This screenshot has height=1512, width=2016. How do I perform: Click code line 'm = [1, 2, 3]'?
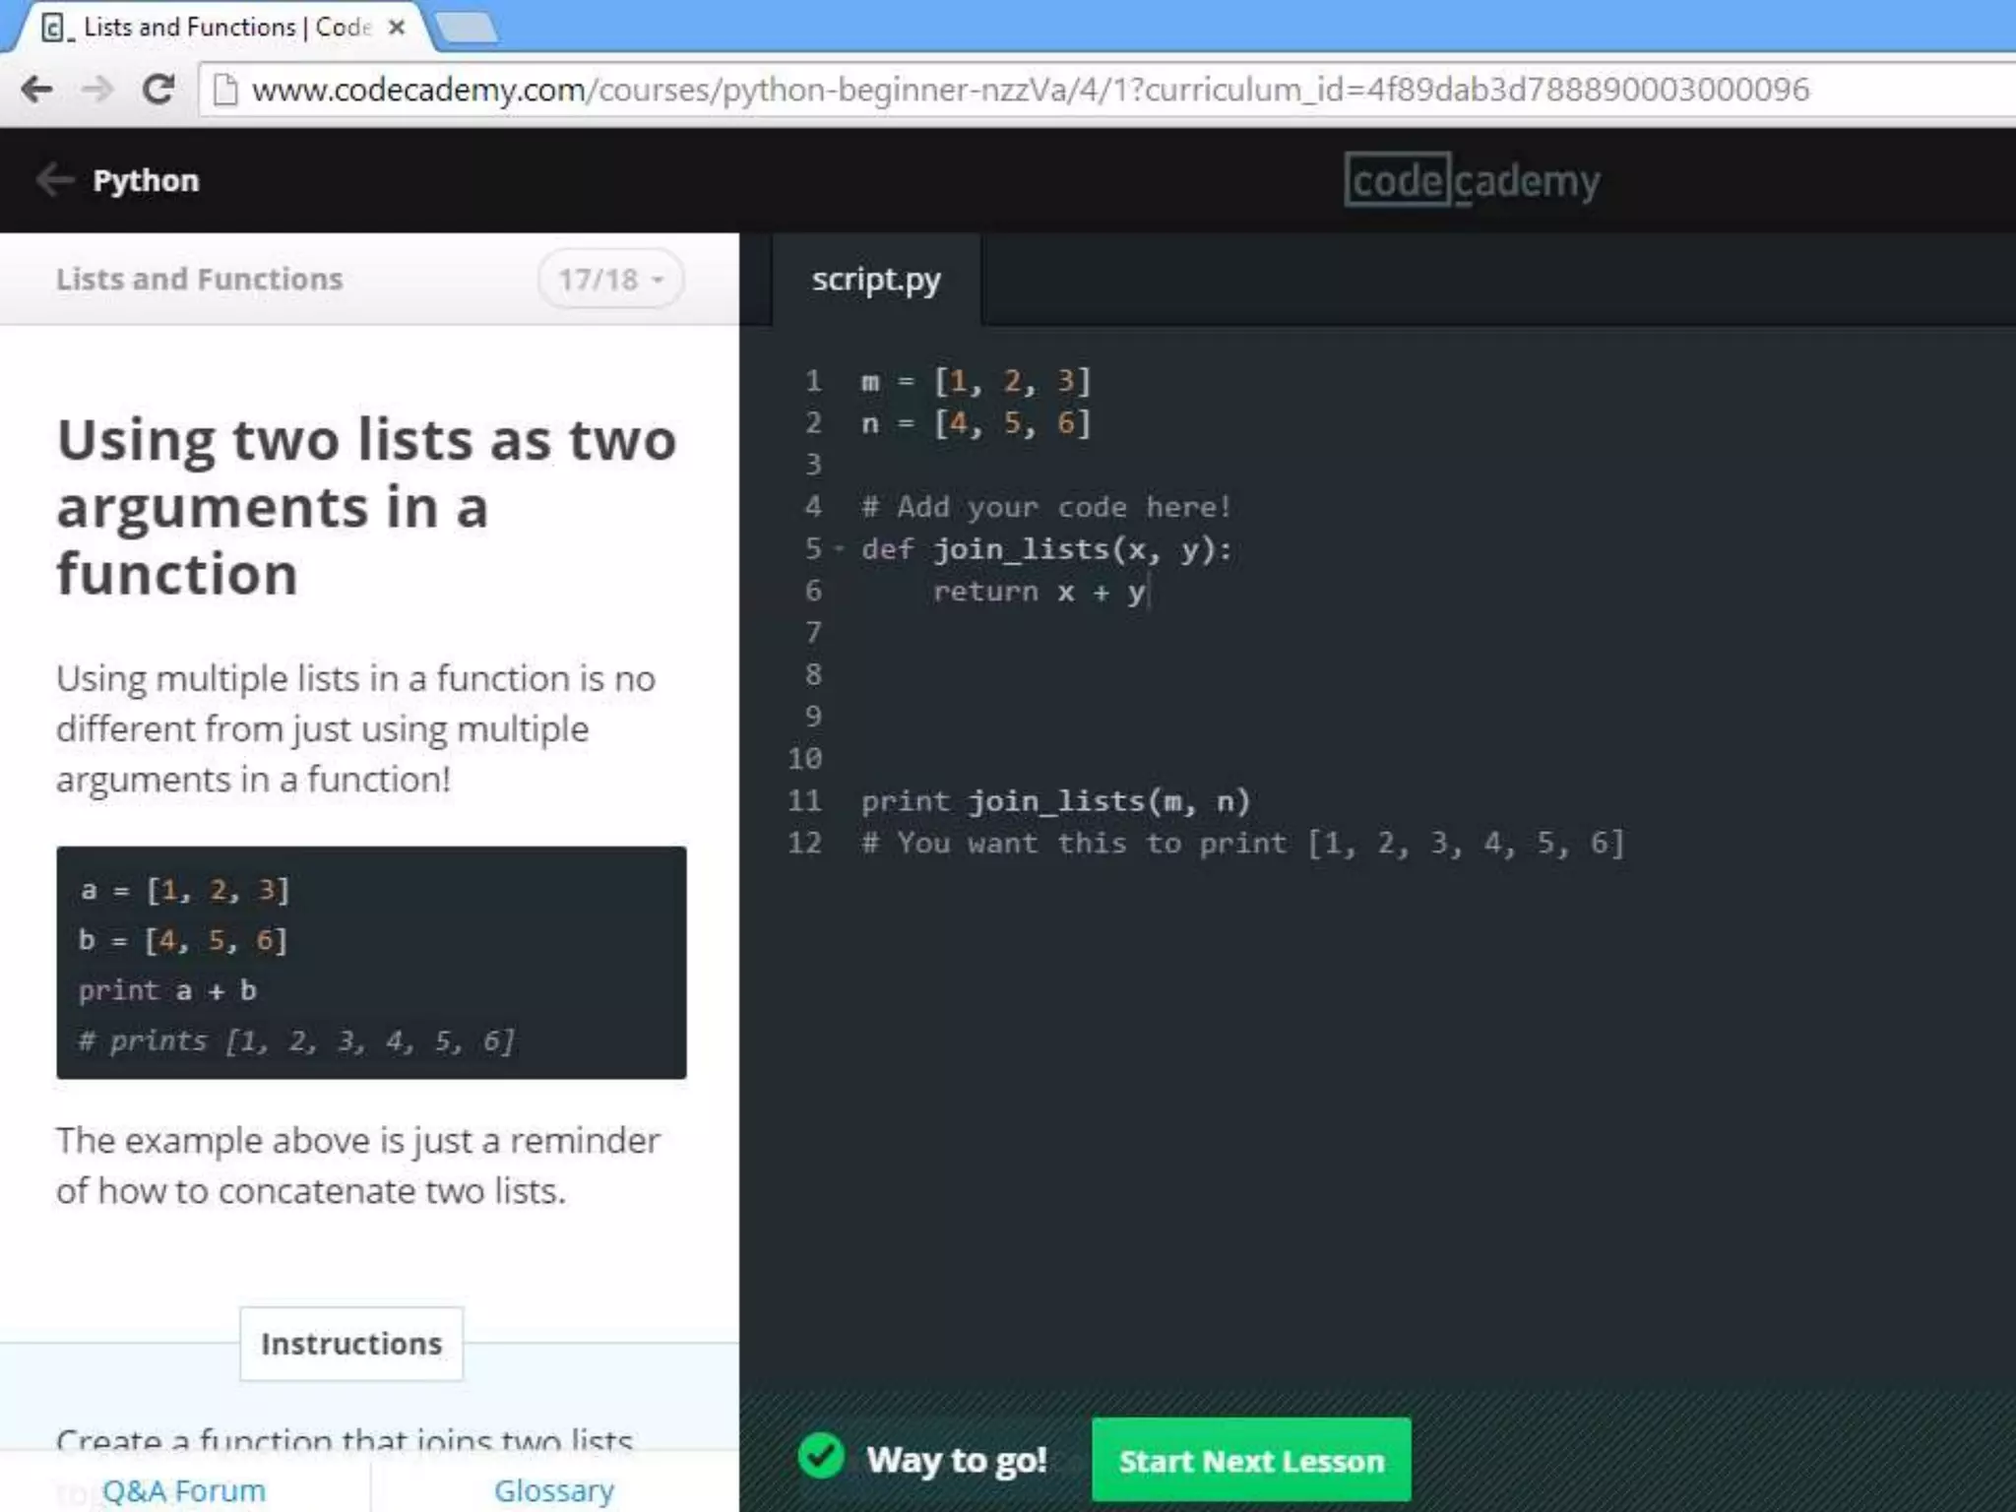(x=976, y=381)
